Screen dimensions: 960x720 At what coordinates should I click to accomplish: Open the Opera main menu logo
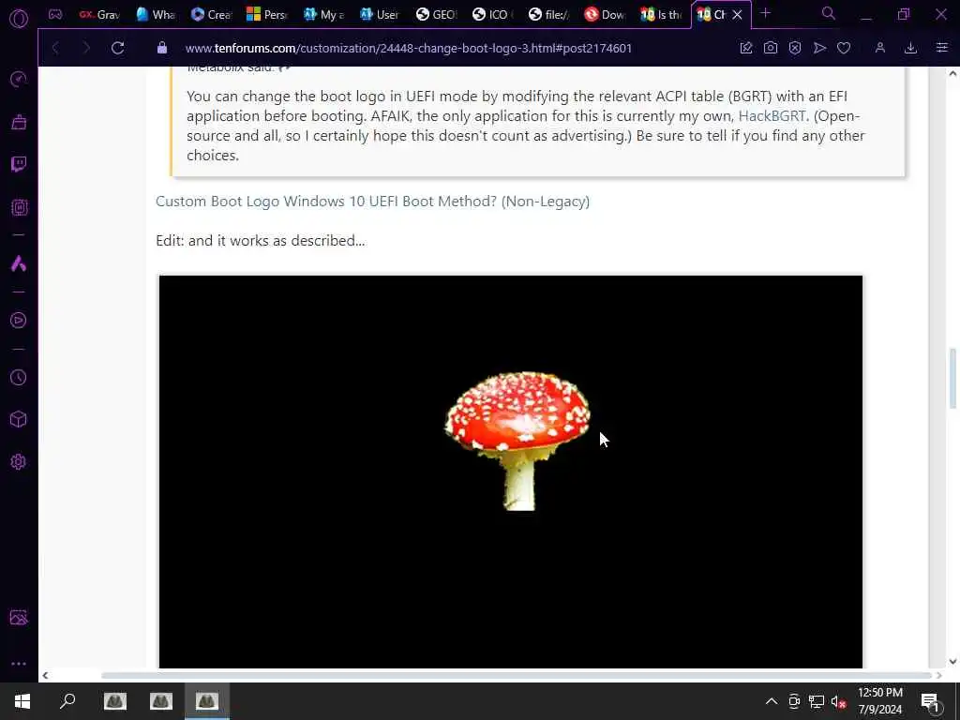(19, 19)
